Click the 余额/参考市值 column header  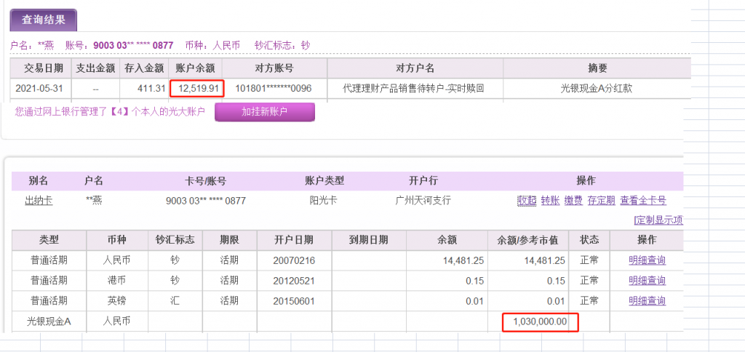click(527, 241)
